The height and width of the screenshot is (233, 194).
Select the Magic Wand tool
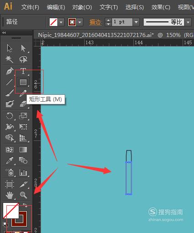coord(10,59)
